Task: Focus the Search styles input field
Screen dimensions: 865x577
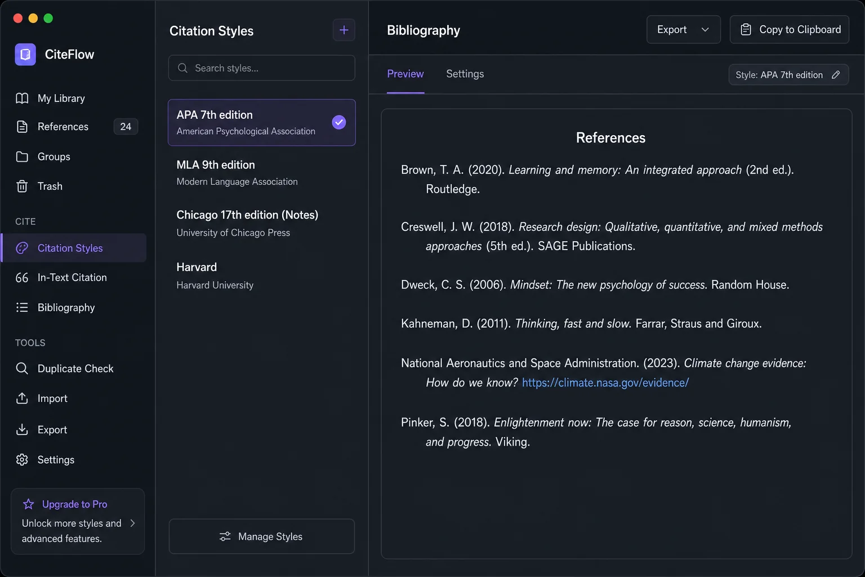Action: [262, 68]
